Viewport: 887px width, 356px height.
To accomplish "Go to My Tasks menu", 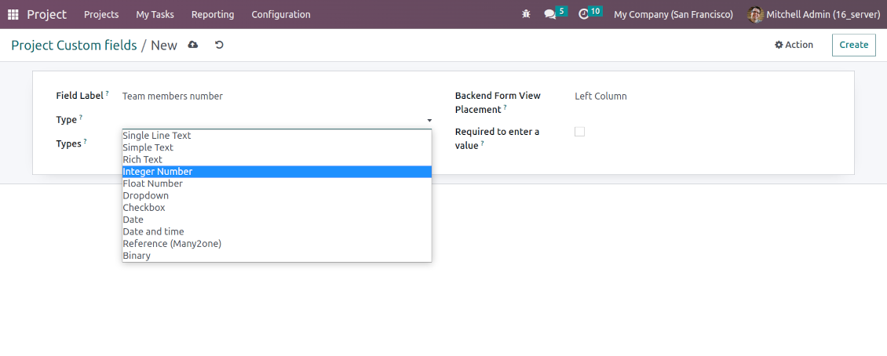I will (x=155, y=14).
